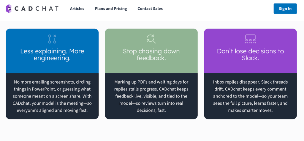Click the node path icon in blue card

click(52, 39)
